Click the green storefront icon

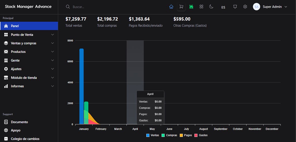pos(191,7)
